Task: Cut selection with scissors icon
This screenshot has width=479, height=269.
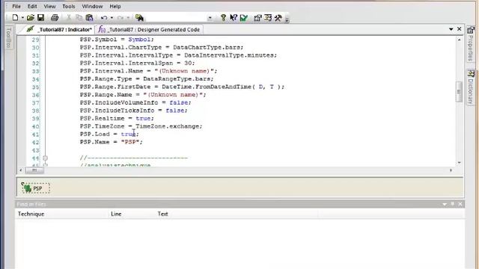Action: tap(69, 18)
